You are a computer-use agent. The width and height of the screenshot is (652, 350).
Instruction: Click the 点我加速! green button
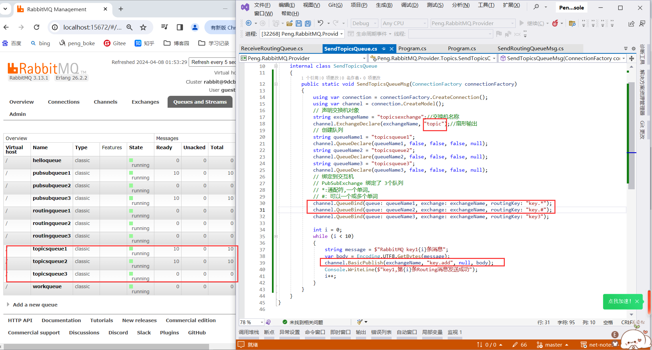click(x=623, y=301)
